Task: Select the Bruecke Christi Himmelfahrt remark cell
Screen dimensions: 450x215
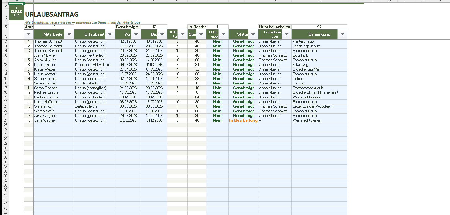Action: pyautogui.click(x=319, y=92)
